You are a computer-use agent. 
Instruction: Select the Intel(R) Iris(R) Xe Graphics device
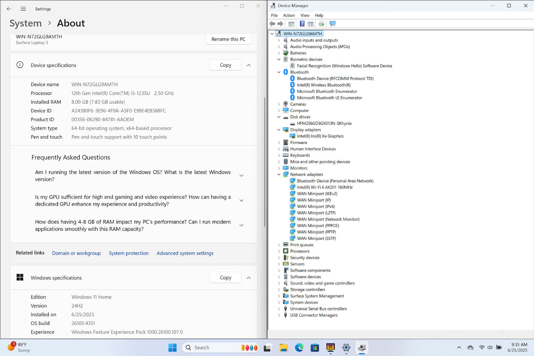pyautogui.click(x=320, y=136)
